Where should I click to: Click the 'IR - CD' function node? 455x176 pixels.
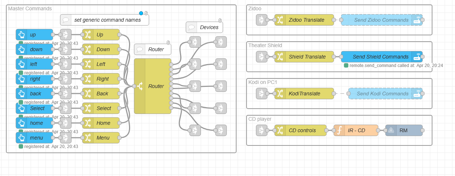click(356, 130)
